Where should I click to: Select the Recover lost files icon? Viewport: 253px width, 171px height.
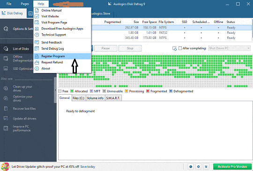[x=6, y=108]
